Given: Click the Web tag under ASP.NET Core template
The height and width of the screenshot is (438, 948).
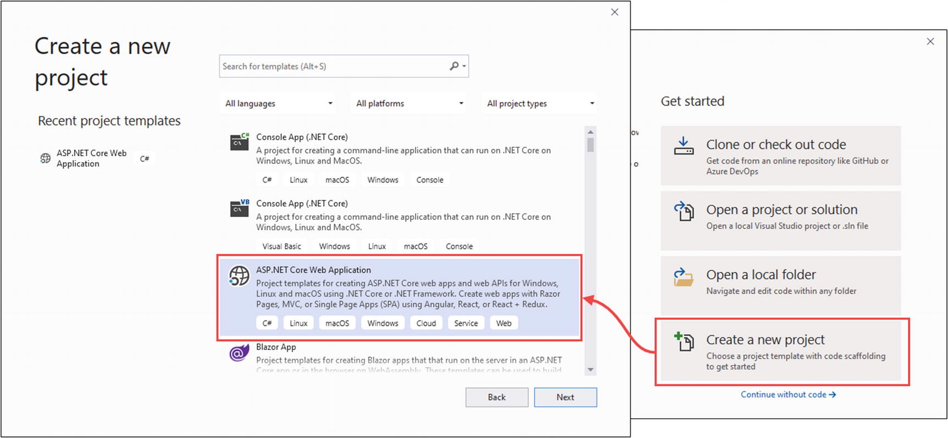Looking at the screenshot, I should (504, 323).
